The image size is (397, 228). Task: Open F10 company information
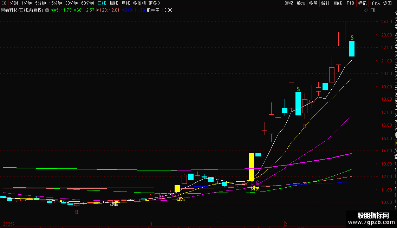350,3
